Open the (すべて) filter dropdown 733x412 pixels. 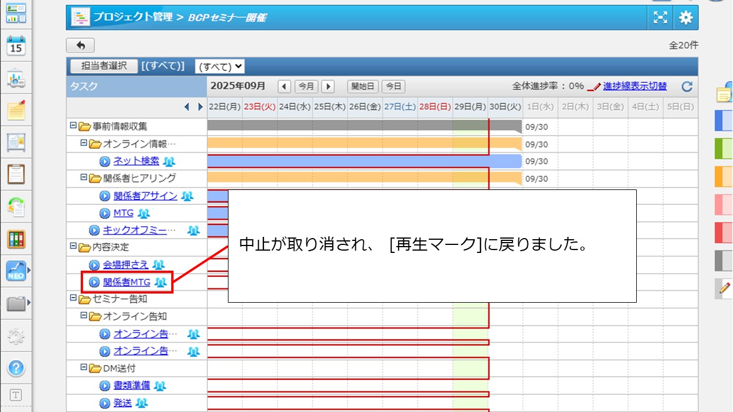pyautogui.click(x=219, y=66)
